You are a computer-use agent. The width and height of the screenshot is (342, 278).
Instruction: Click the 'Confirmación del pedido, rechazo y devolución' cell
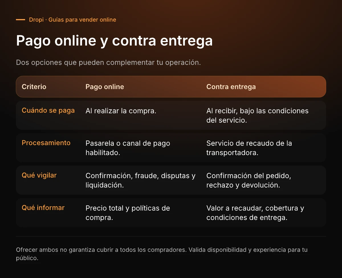coord(249,180)
